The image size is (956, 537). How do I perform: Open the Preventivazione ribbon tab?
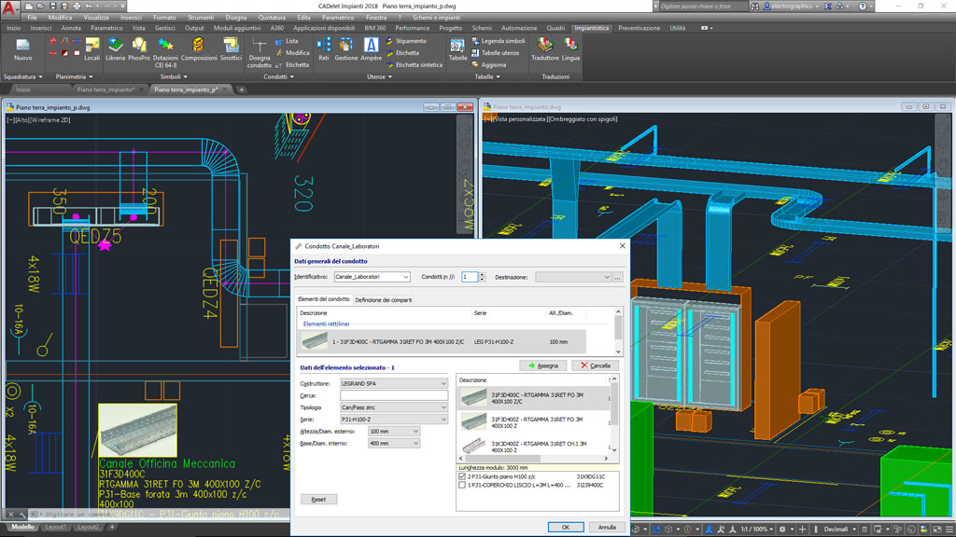click(x=639, y=28)
